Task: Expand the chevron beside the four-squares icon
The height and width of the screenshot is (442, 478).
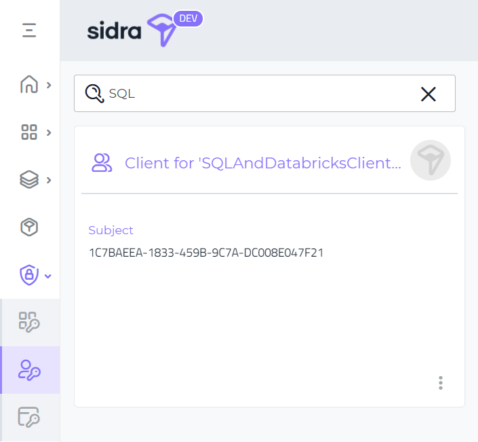Action: tap(49, 132)
